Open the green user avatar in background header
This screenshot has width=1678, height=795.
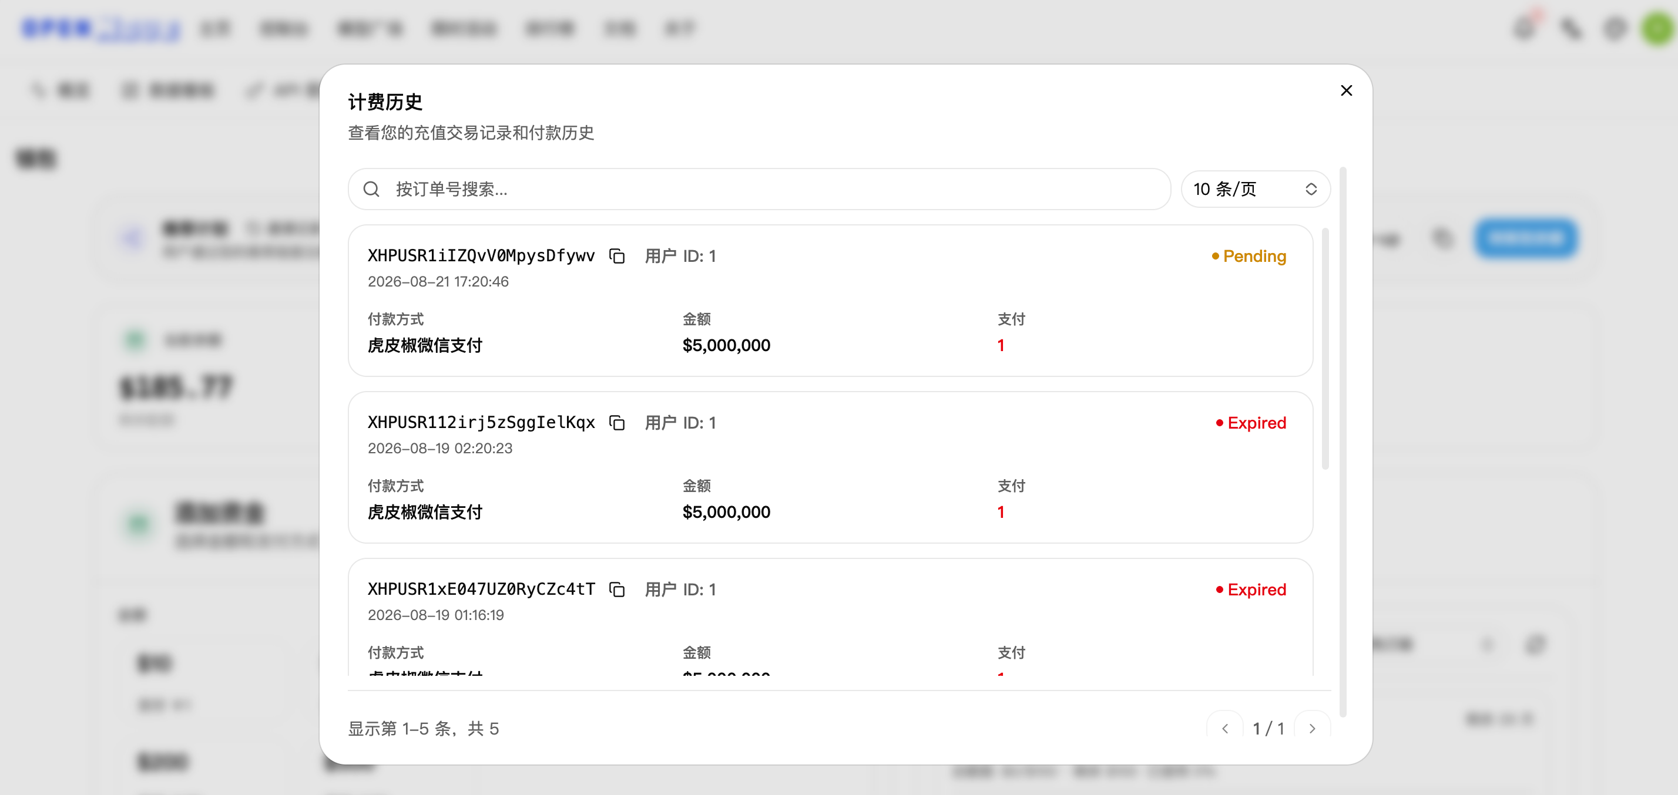click(1657, 29)
